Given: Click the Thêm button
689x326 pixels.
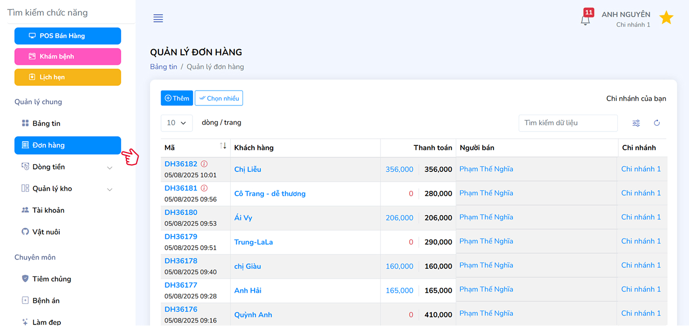Looking at the screenshot, I should (176, 98).
